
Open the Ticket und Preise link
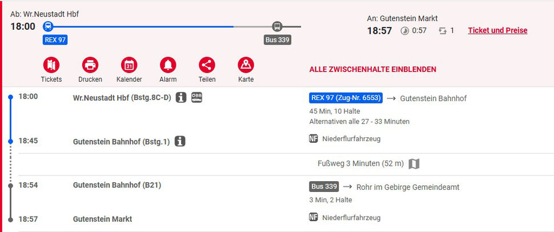tap(497, 30)
